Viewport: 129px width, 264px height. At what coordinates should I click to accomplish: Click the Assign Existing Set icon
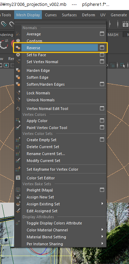coord(18,204)
